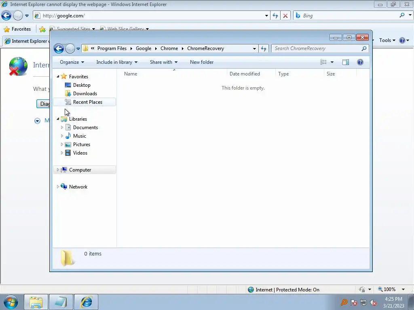This screenshot has width=414, height=310.
Task: Focus the Search ChromeRecovery field
Action: (x=316, y=48)
